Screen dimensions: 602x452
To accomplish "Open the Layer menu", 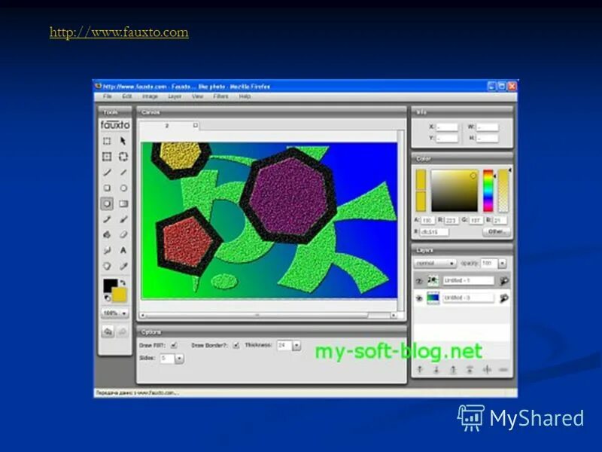I will (x=175, y=96).
